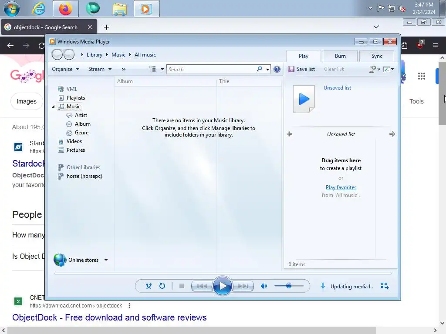Click the Play favorites link
This screenshot has height=334, width=446.
[x=341, y=187]
